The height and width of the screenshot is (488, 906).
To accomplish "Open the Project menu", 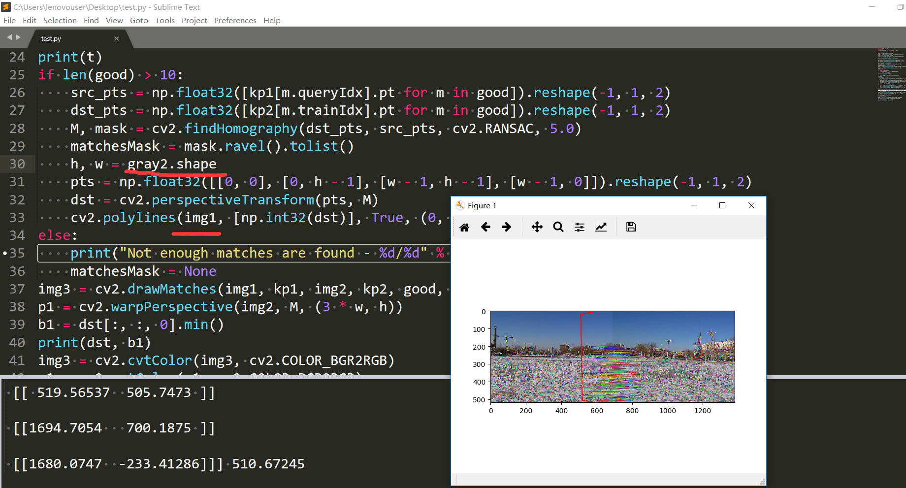I will (194, 20).
